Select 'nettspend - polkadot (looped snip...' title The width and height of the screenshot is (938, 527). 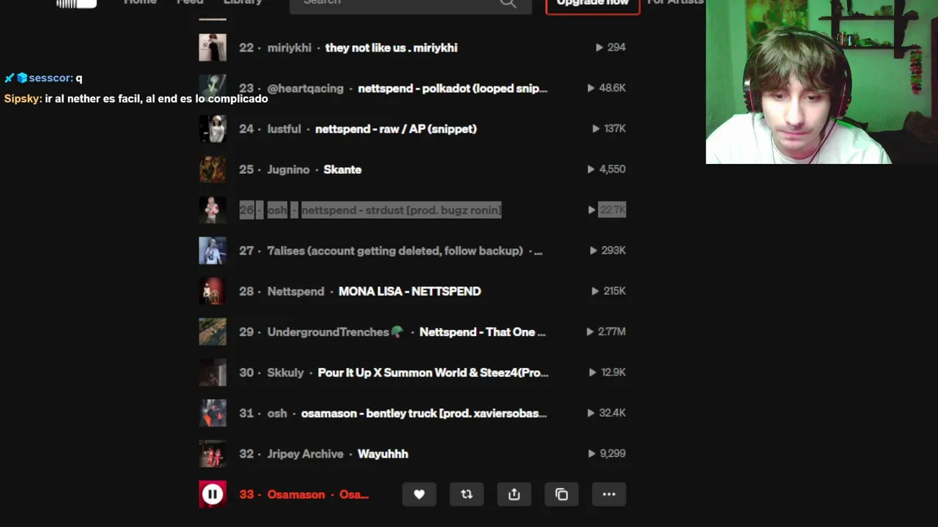(453, 88)
